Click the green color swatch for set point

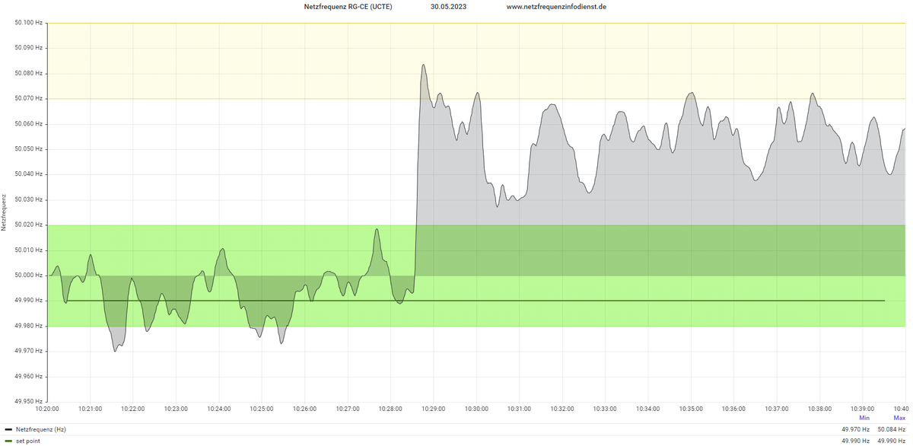(x=8, y=441)
